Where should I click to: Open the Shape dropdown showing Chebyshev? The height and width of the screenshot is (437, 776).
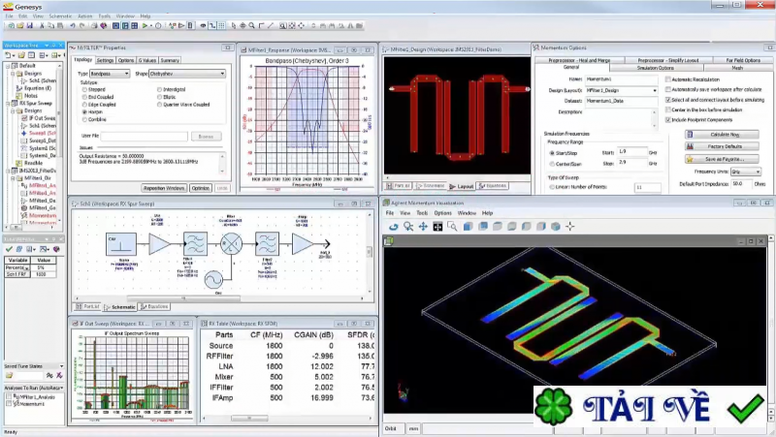(186, 74)
